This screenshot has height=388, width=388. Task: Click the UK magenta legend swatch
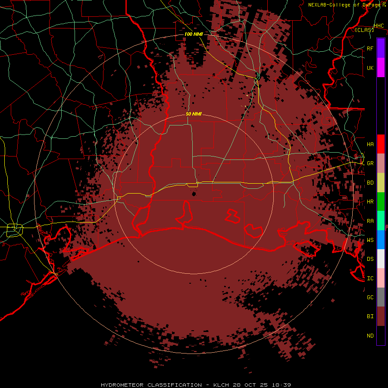pyautogui.click(x=381, y=68)
